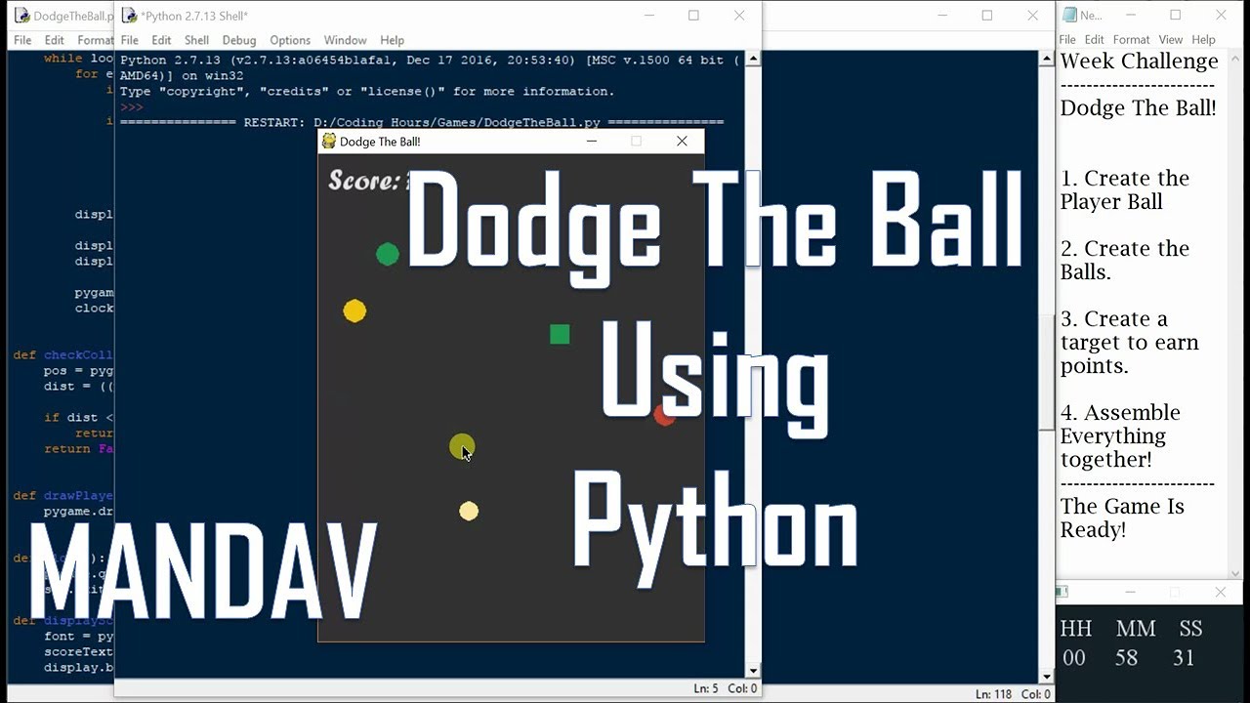
Task: Open the Shell menu
Action: tap(196, 40)
